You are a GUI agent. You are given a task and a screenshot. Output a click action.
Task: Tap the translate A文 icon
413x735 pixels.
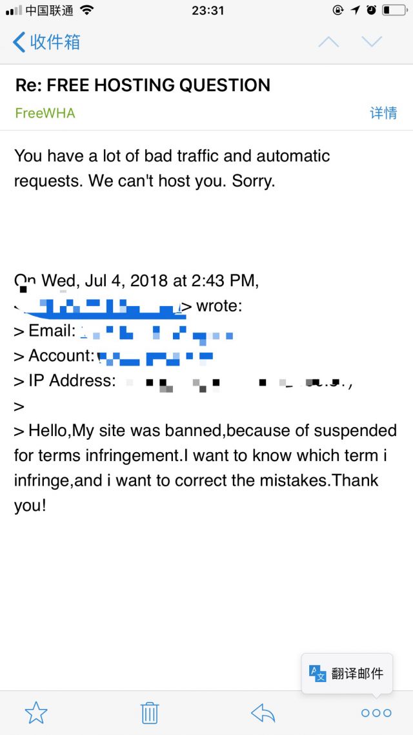317,674
